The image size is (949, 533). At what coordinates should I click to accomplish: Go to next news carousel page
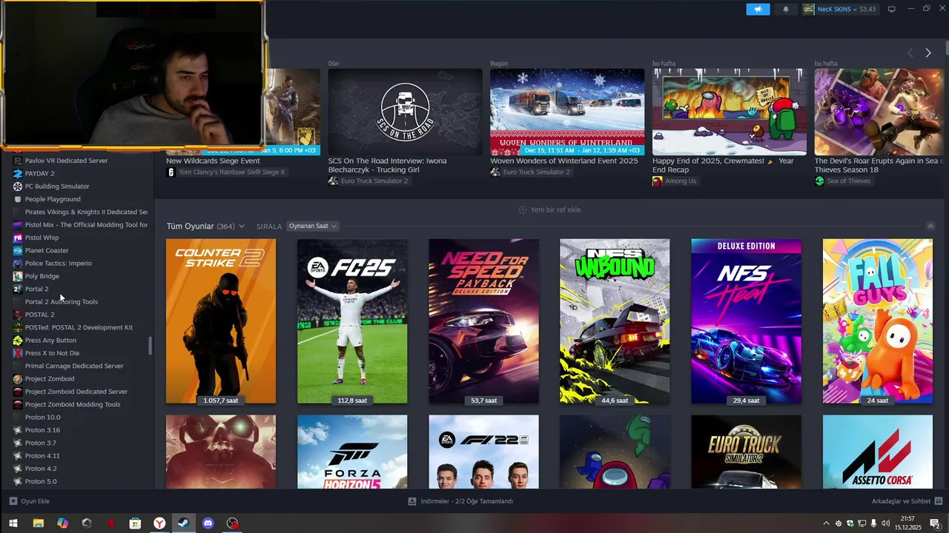[x=928, y=53]
